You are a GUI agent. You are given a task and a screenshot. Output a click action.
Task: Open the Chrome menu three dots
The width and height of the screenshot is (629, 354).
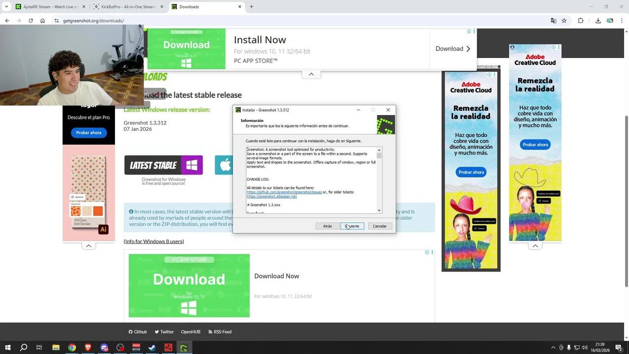[x=622, y=21]
